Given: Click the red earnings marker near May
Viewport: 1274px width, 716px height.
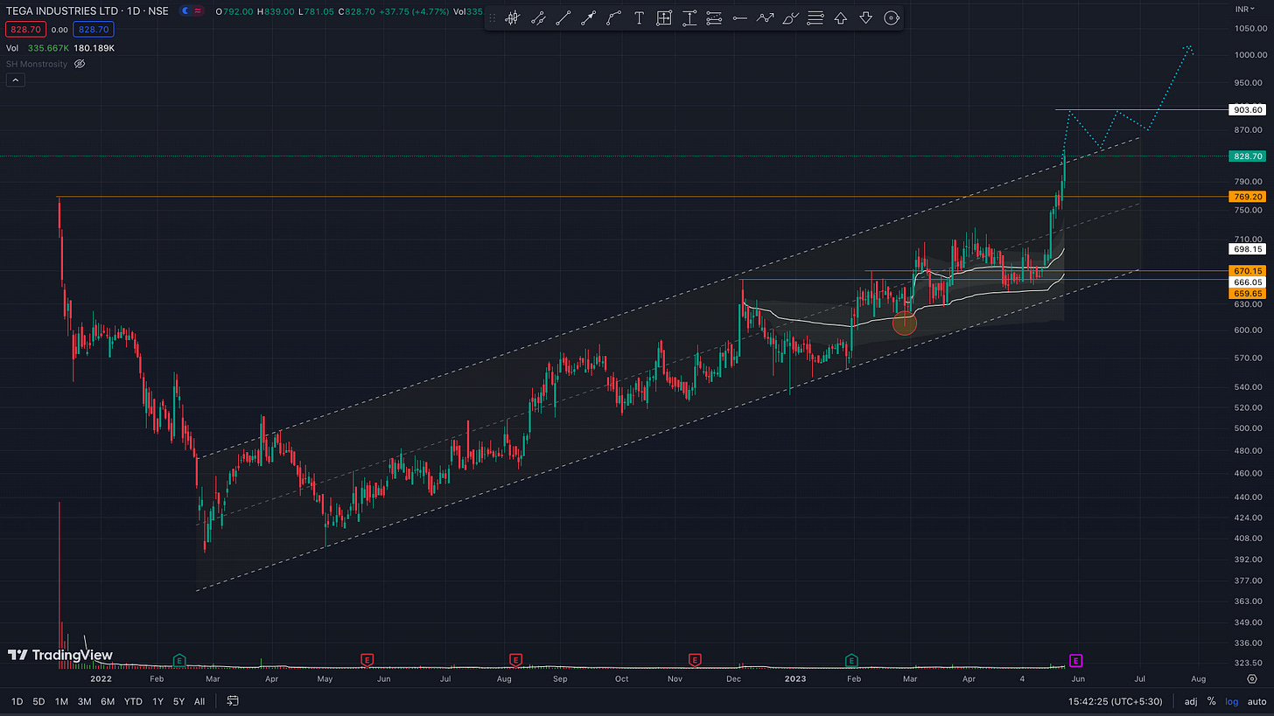Looking at the screenshot, I should point(367,659).
